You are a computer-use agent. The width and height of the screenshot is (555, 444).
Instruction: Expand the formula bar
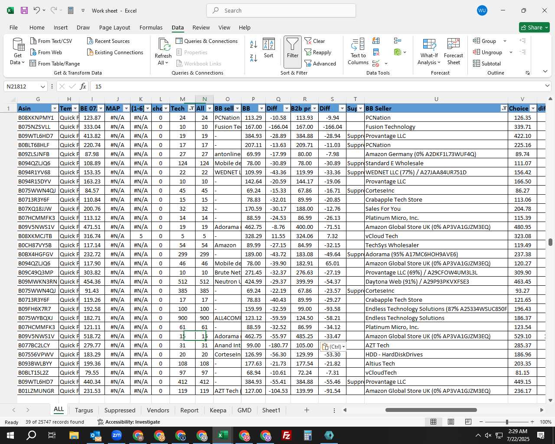coord(547,86)
